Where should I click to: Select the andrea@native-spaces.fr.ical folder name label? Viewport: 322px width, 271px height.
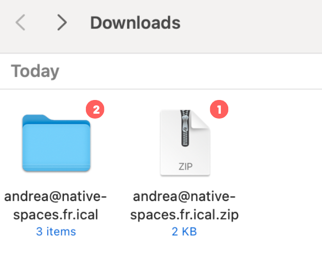point(55,206)
